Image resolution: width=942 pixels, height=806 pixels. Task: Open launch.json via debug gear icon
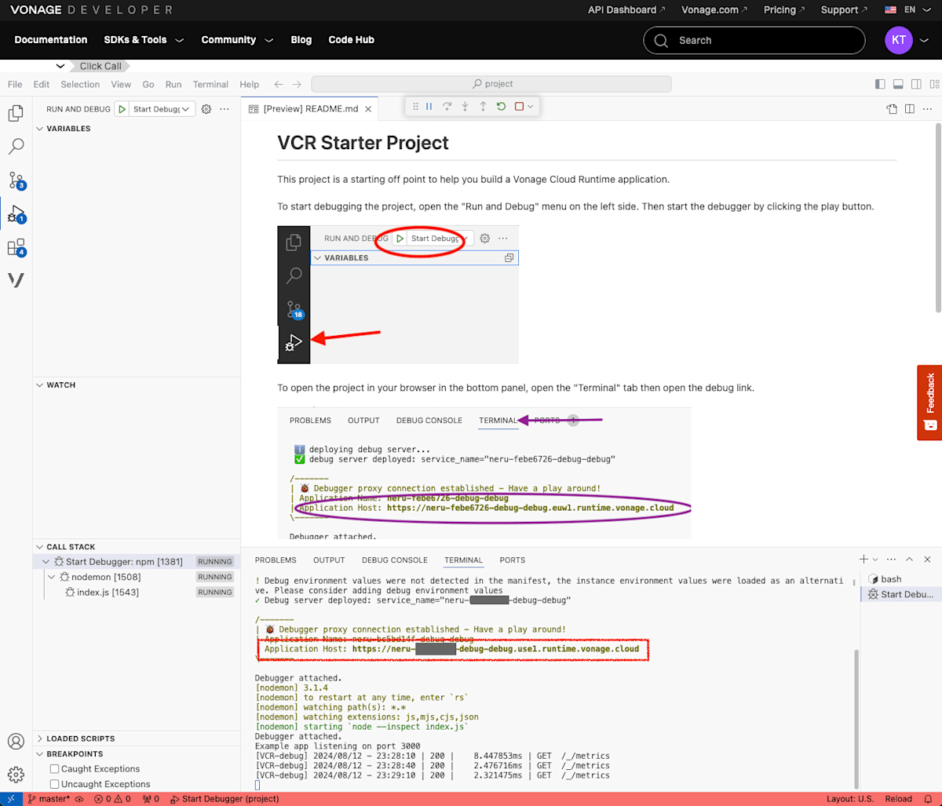pyautogui.click(x=206, y=109)
